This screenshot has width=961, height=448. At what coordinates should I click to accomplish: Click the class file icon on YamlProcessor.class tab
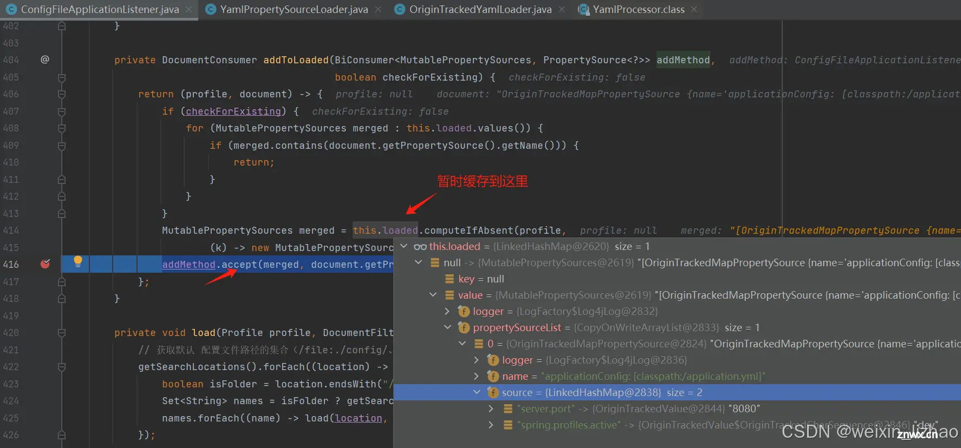[x=583, y=9]
